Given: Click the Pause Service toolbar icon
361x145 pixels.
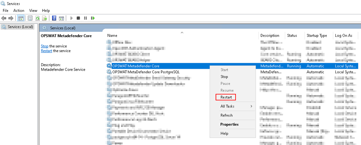Looking at the screenshot, I should 86,18.
